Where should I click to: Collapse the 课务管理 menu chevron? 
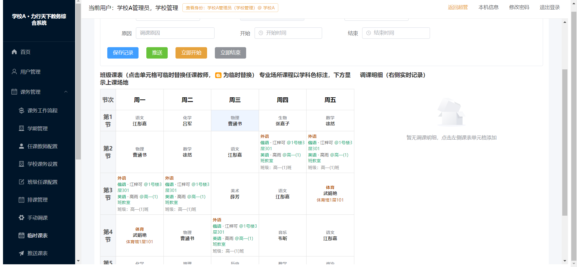point(66,92)
